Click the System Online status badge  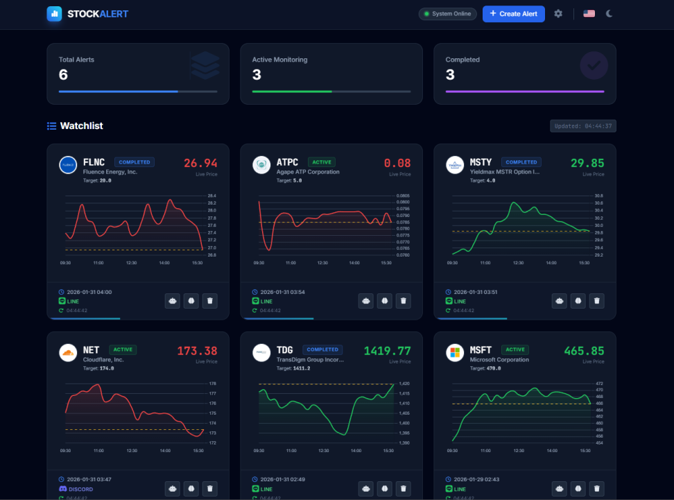447,14
